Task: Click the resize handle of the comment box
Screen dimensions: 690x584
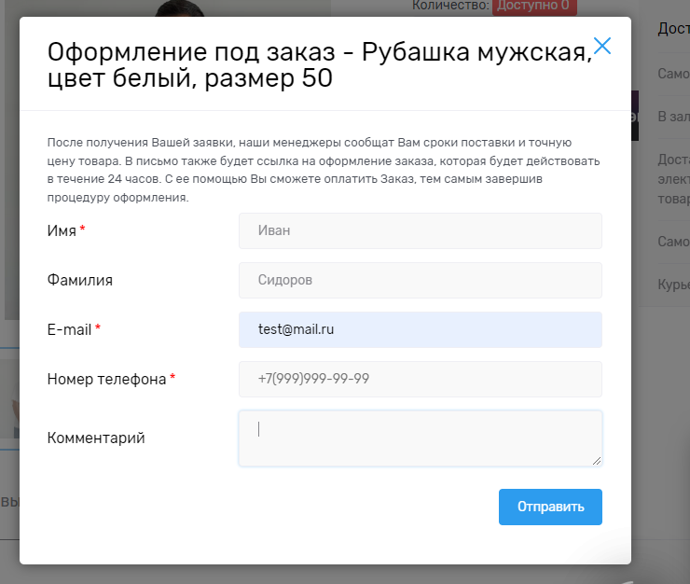Action: pyautogui.click(x=597, y=460)
